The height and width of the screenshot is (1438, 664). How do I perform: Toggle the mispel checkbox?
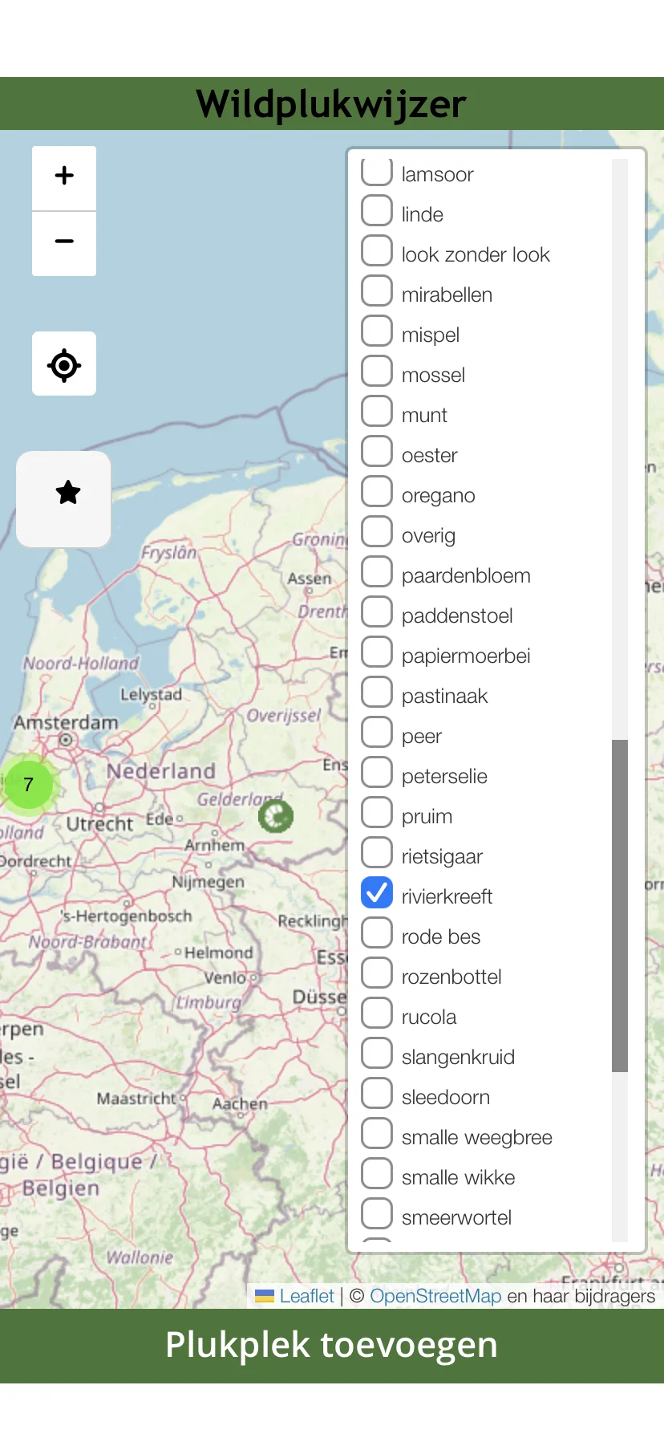[x=377, y=331]
